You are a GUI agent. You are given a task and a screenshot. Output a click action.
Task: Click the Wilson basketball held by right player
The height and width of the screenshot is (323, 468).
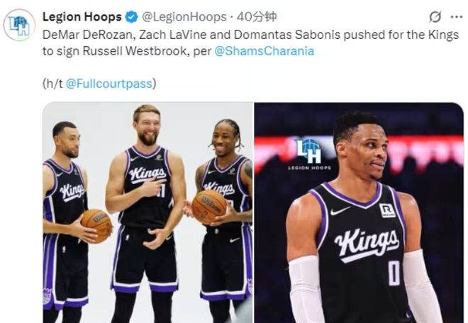[x=209, y=207]
